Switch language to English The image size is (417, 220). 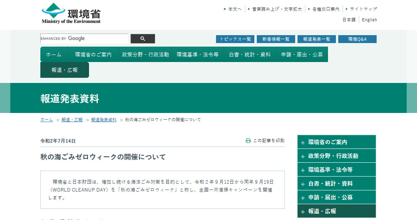coord(369,20)
